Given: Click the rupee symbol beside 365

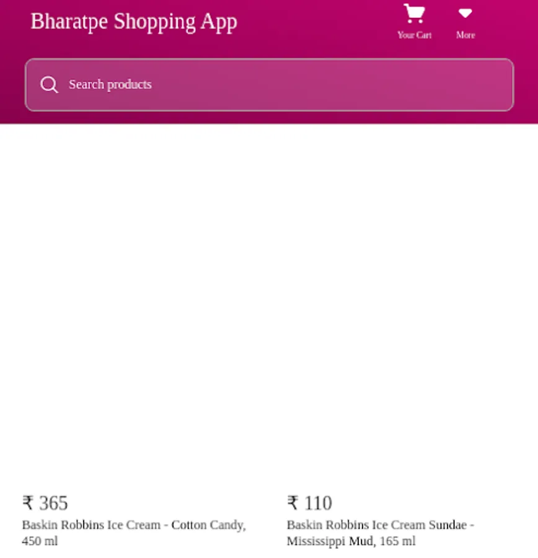Looking at the screenshot, I should [28, 503].
